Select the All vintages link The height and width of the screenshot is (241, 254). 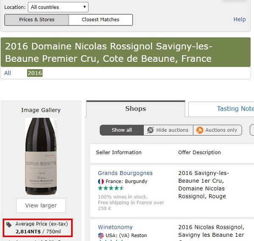pos(8,73)
